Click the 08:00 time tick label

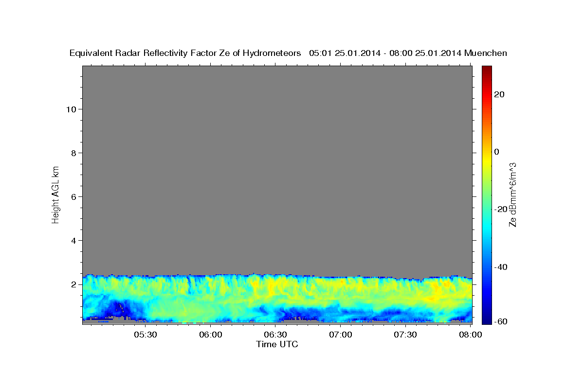coord(470,335)
